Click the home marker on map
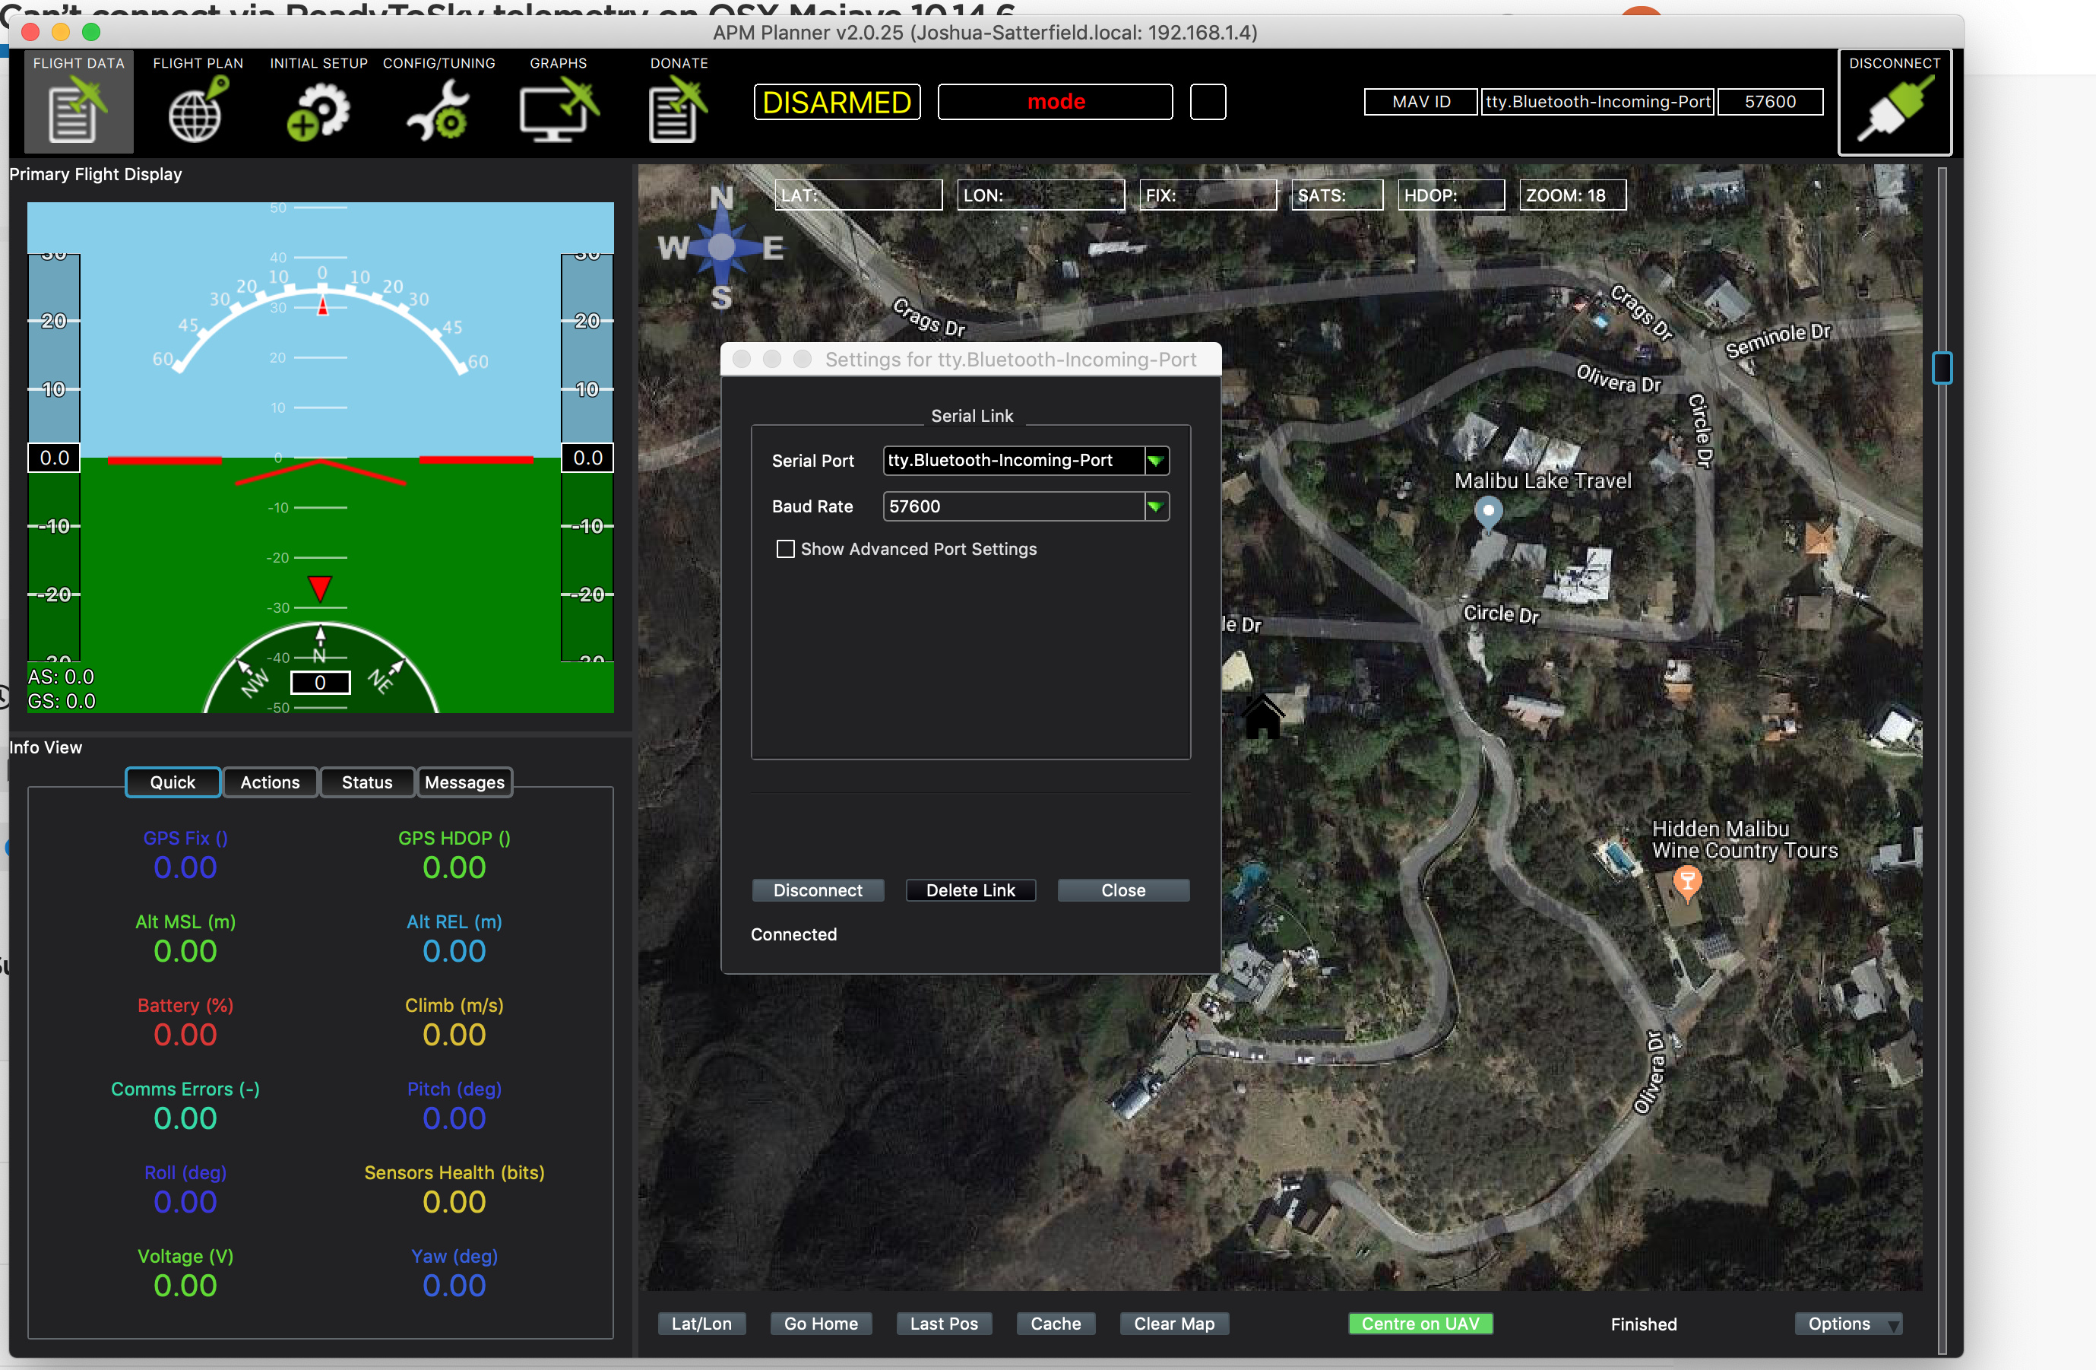The width and height of the screenshot is (2096, 1370). (1262, 715)
